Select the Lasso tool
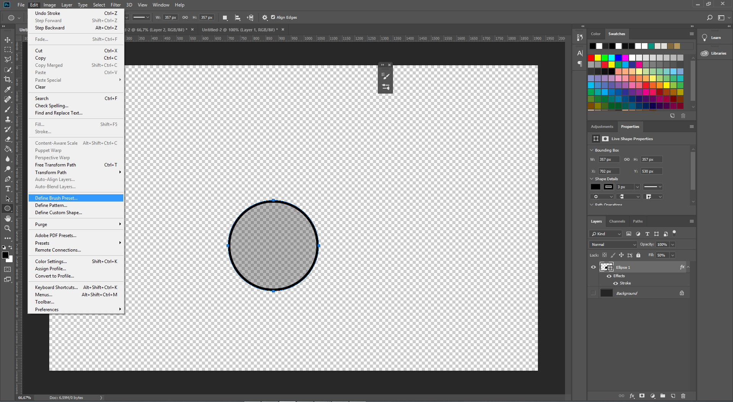This screenshot has width=733, height=402. 8,60
